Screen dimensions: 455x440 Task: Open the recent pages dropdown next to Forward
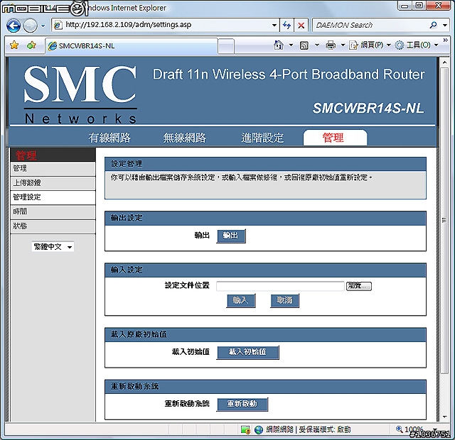pyautogui.click(x=43, y=26)
